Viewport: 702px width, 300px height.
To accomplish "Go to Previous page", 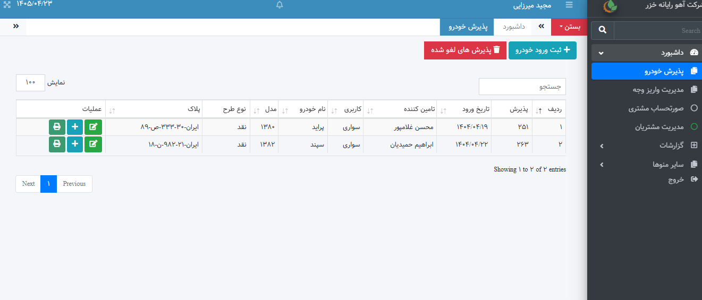I will 74,184.
